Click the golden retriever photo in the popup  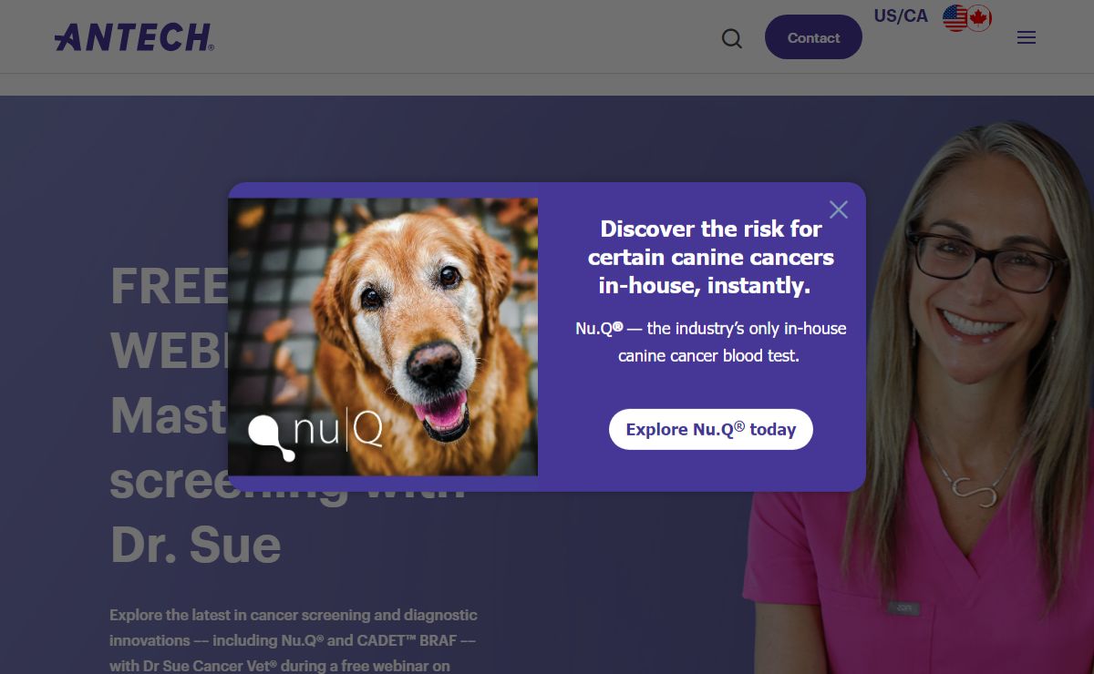(383, 336)
